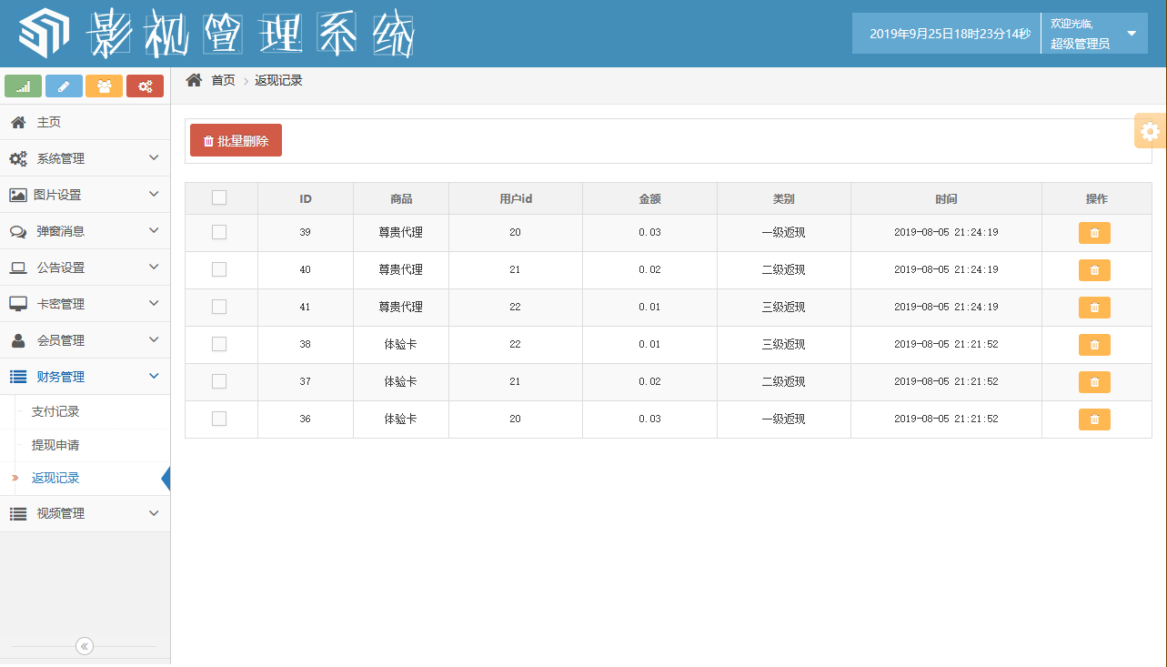
Task: Open the floating settings gear on right edge
Action: (1151, 131)
